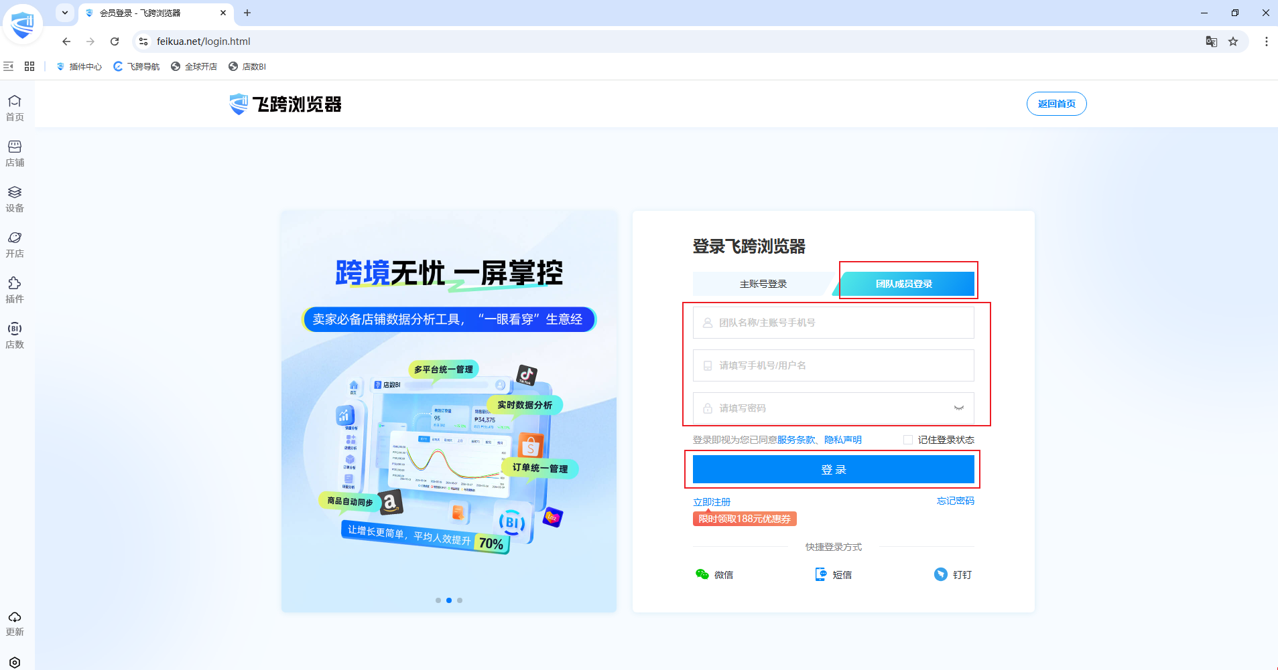The height and width of the screenshot is (670, 1278).
Task: Open the 立即注册 link
Action: pyautogui.click(x=712, y=502)
